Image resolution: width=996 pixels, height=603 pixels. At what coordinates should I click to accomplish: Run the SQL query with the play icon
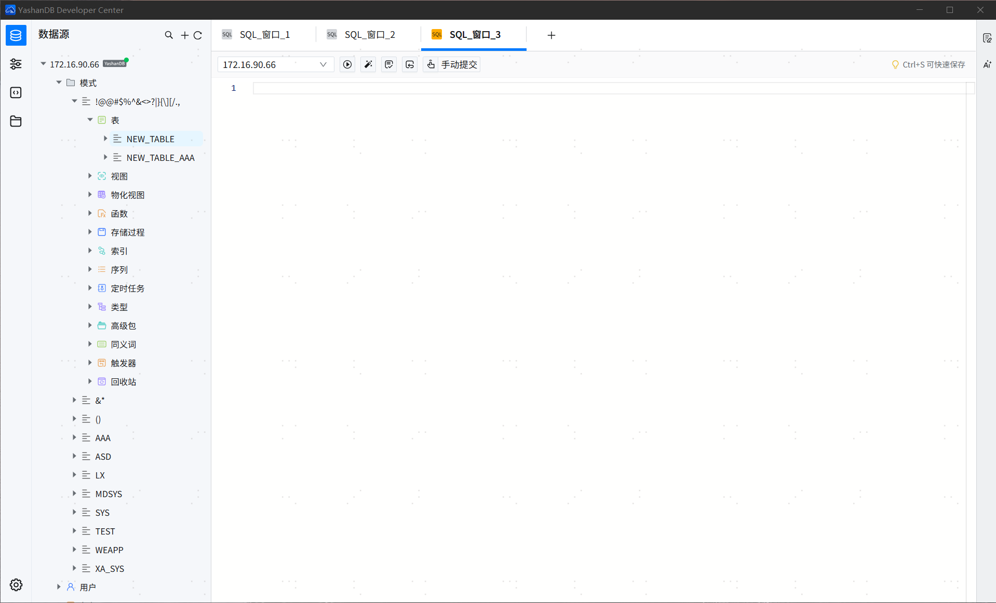[x=347, y=64]
